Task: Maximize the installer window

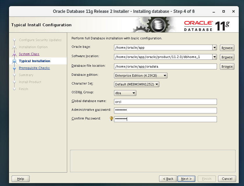Action: 224,11
